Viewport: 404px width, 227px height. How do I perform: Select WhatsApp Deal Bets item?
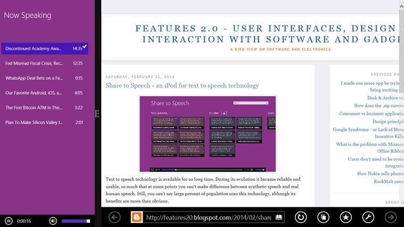click(x=45, y=78)
